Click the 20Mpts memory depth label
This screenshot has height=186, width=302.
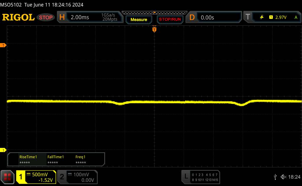pos(110,19)
